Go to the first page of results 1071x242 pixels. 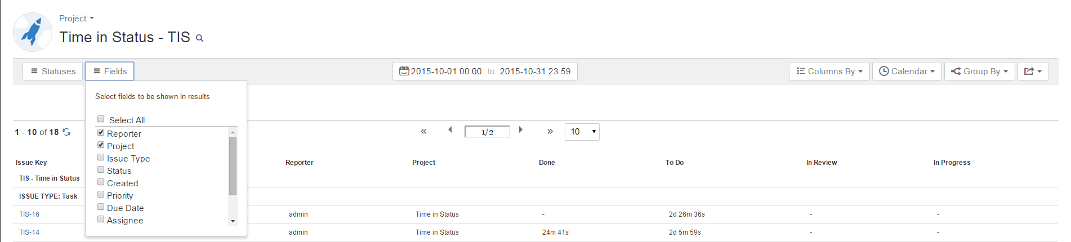point(423,132)
